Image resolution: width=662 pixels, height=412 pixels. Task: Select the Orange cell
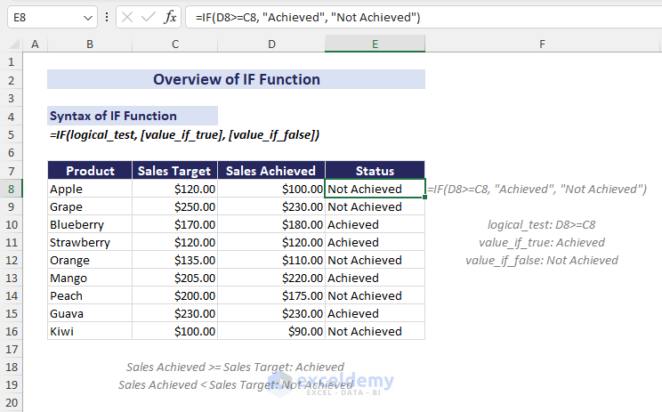(x=90, y=260)
